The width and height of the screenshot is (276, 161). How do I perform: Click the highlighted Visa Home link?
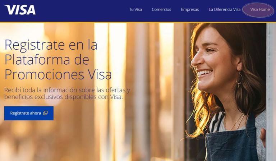260,9
